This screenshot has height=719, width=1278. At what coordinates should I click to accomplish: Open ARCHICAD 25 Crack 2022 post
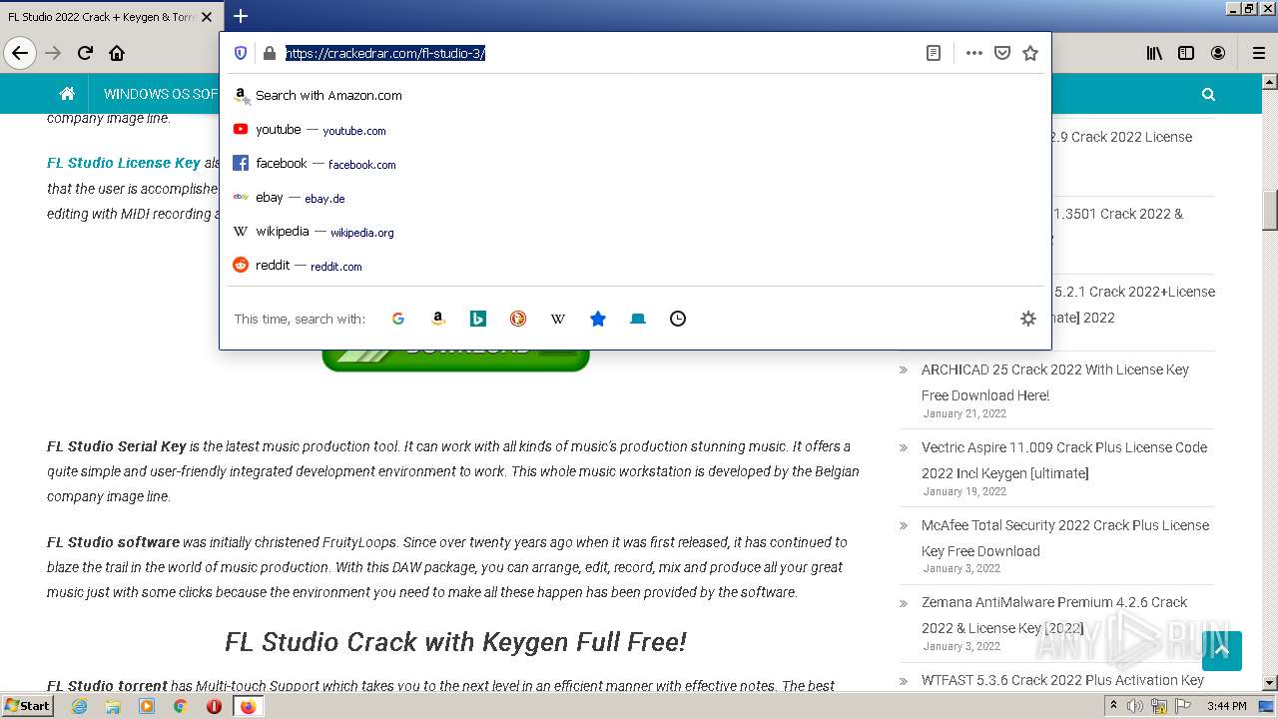(x=1055, y=382)
